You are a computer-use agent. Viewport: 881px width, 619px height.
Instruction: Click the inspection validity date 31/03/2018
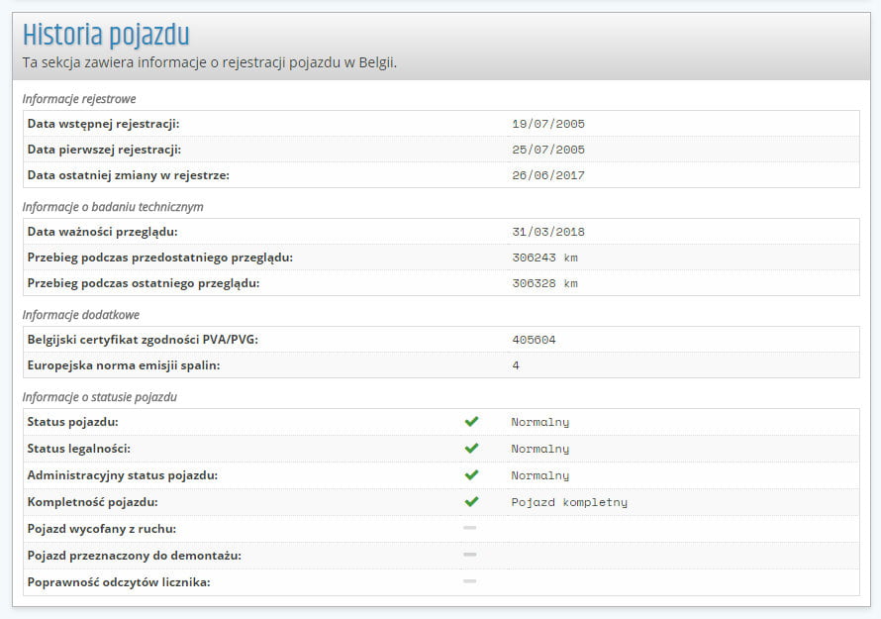tap(548, 232)
